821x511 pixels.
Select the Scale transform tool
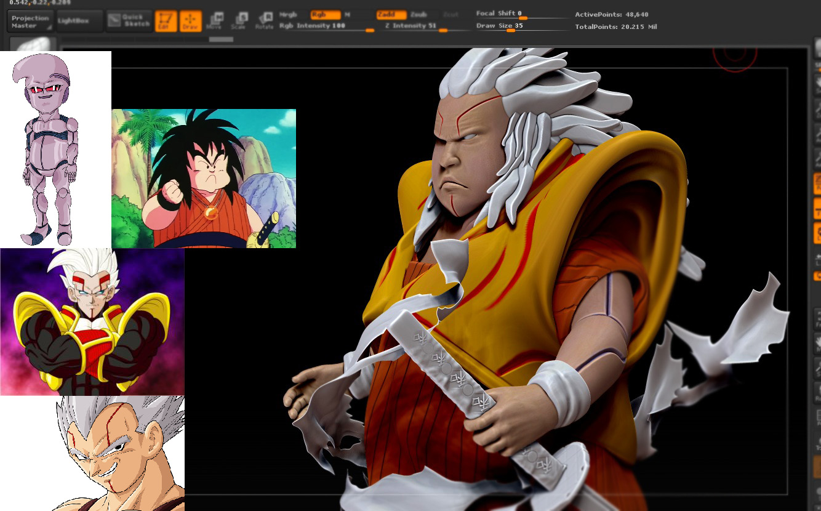pyautogui.click(x=239, y=22)
